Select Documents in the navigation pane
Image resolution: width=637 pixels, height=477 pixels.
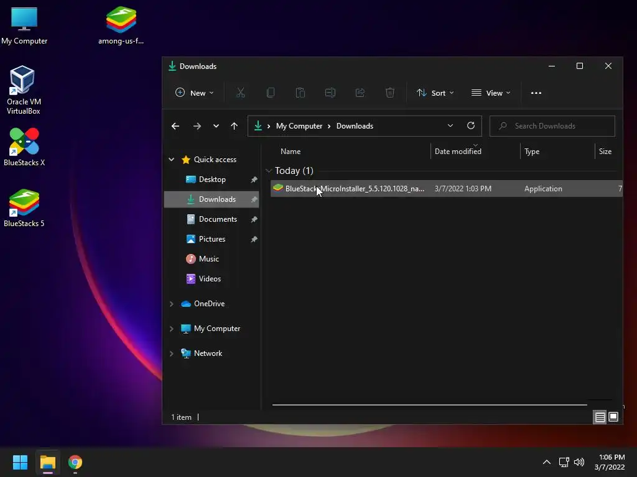[212, 219]
